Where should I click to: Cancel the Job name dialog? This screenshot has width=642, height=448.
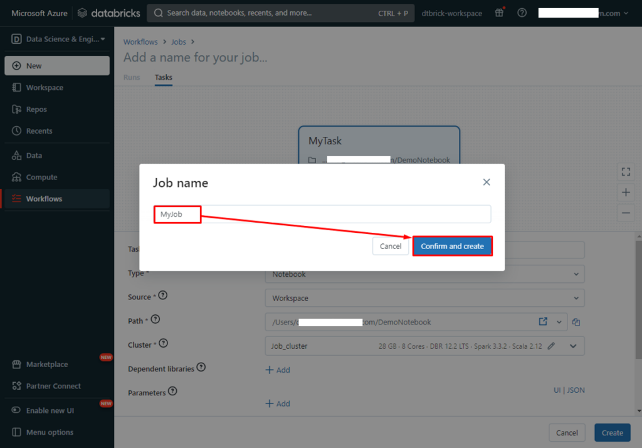390,246
